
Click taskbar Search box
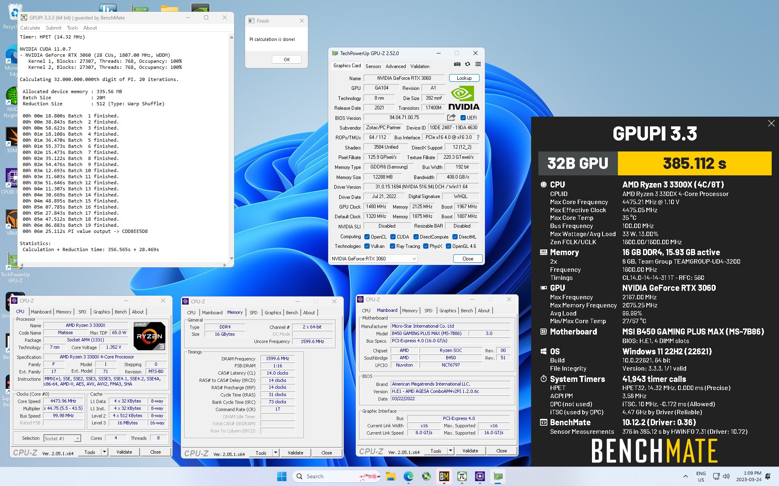tap(336, 476)
